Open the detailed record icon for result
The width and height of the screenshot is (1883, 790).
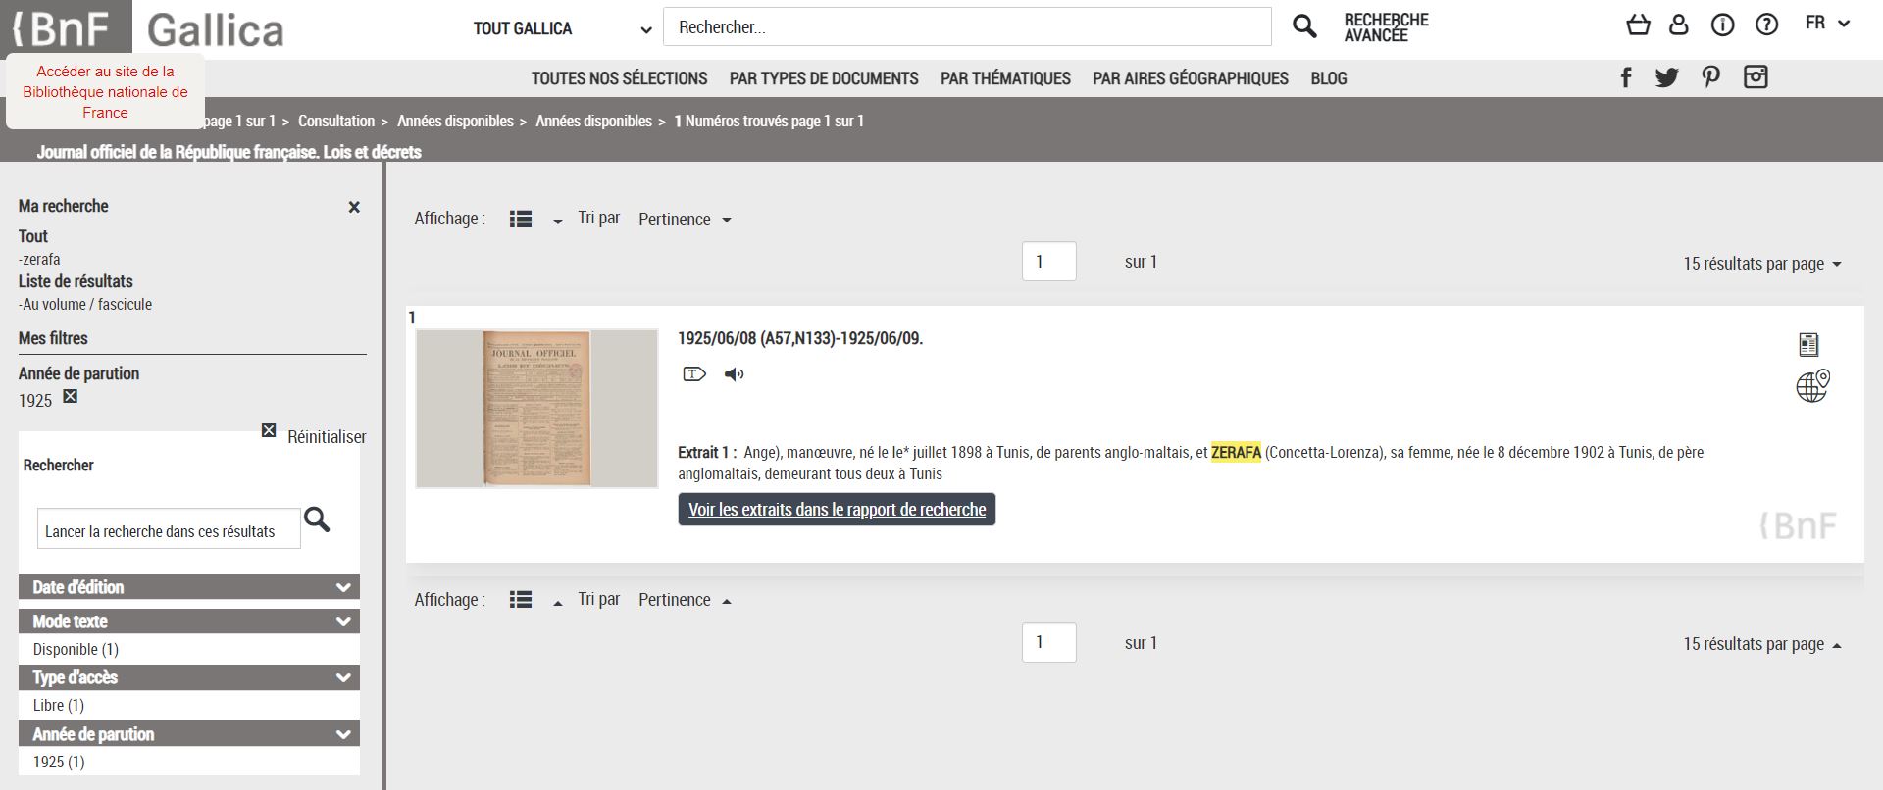coord(1808,344)
